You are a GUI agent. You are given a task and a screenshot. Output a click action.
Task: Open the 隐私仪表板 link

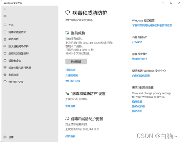point(138,106)
